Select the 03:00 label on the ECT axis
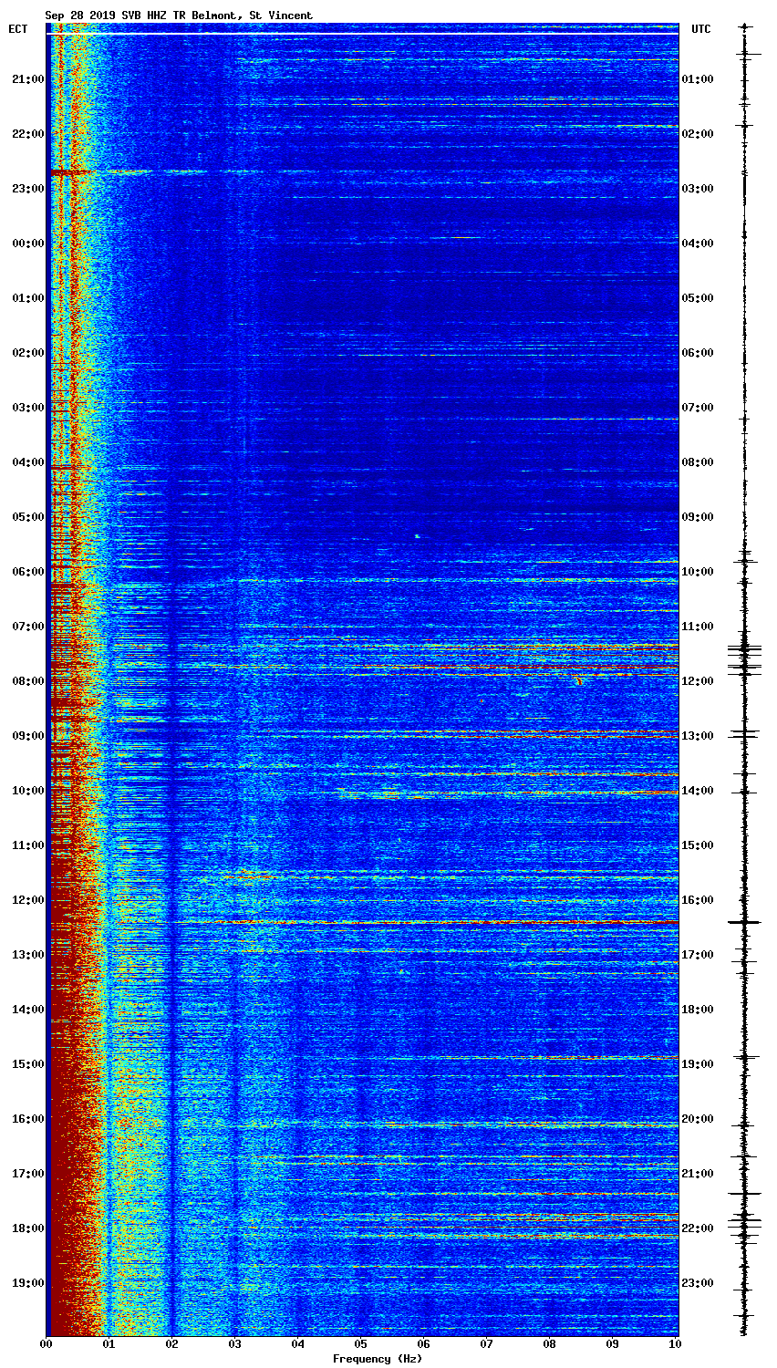Screen dimensions: 777x1368 pos(26,408)
